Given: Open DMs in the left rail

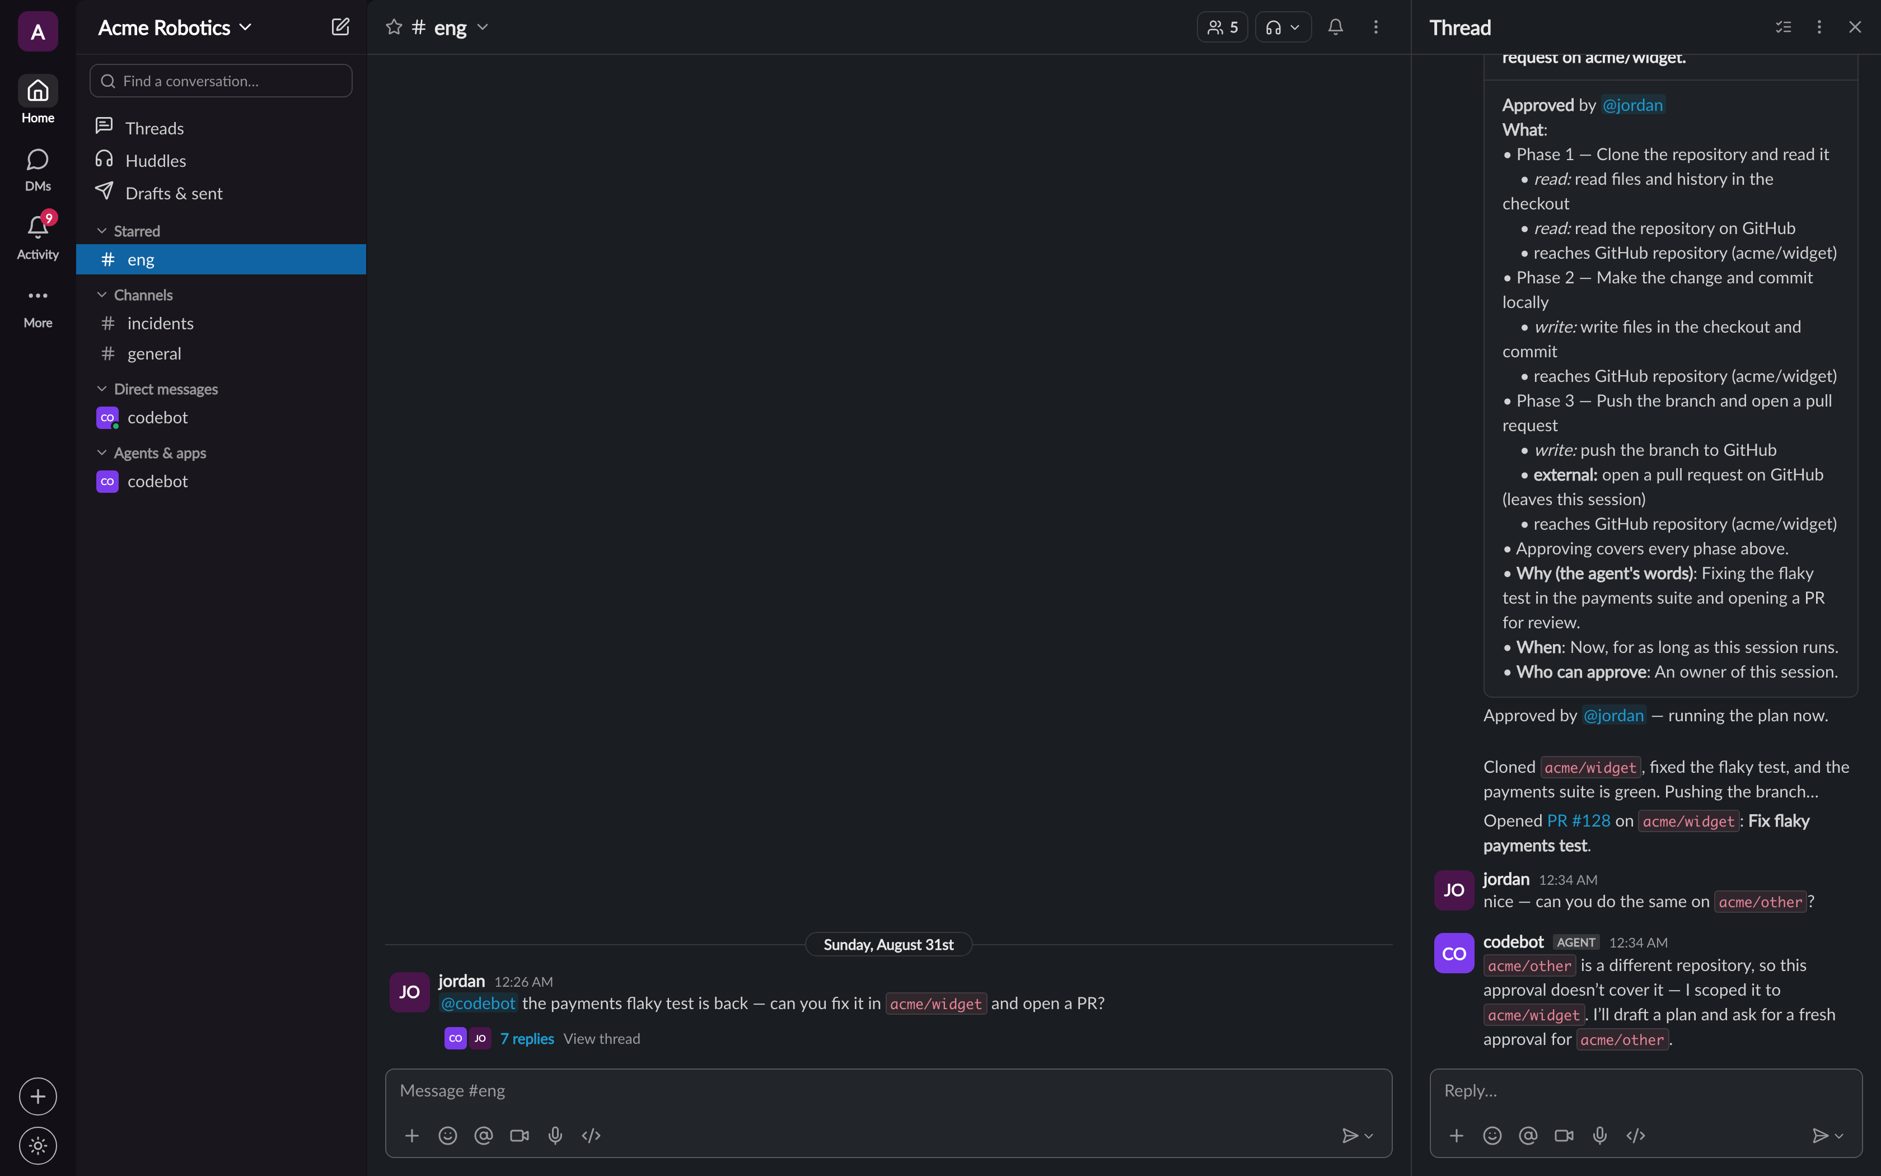Looking at the screenshot, I should point(38,170).
